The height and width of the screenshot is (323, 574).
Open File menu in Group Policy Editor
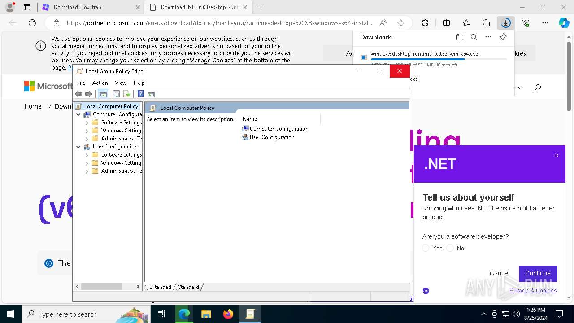[81, 83]
